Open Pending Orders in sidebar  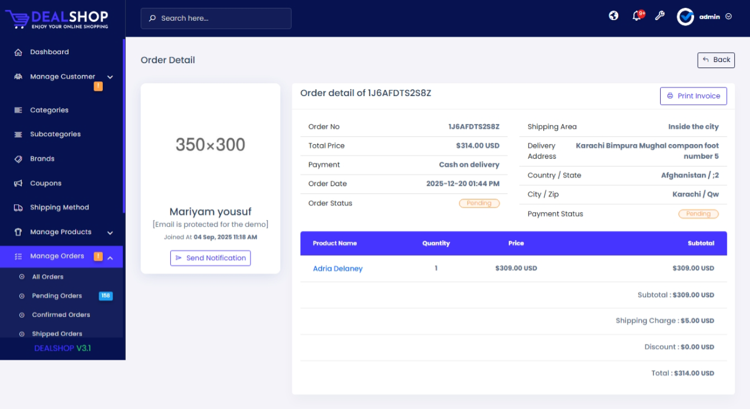point(57,296)
